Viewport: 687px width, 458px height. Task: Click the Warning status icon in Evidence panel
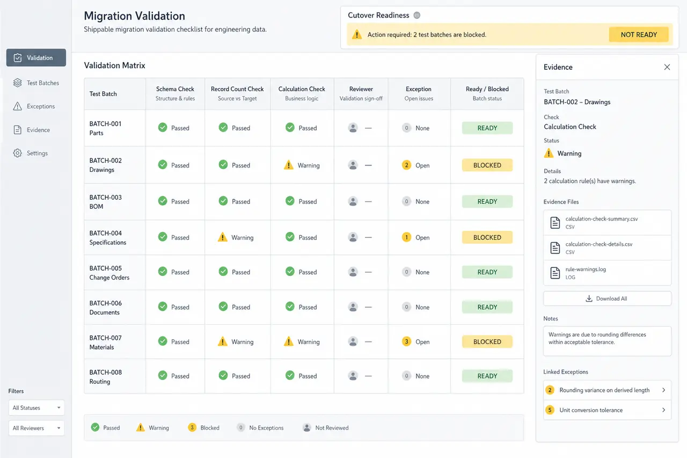pyautogui.click(x=549, y=153)
